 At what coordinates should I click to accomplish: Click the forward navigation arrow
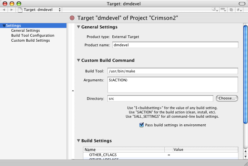click(12, 10)
